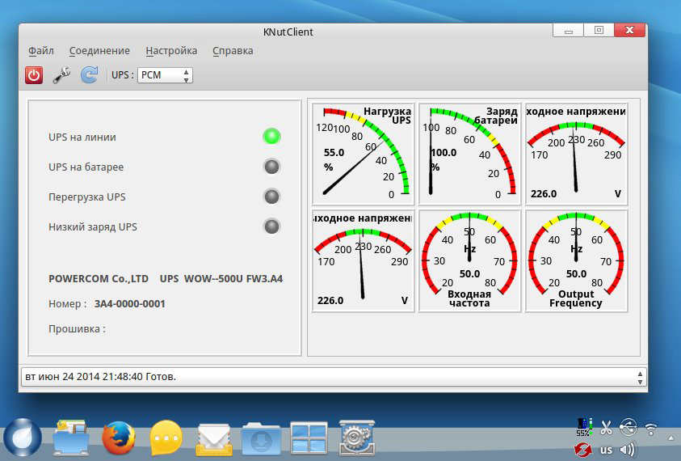Image resolution: width=681 pixels, height=461 pixels.
Task: Click the window tiles taskbar icon
Action: (309, 439)
